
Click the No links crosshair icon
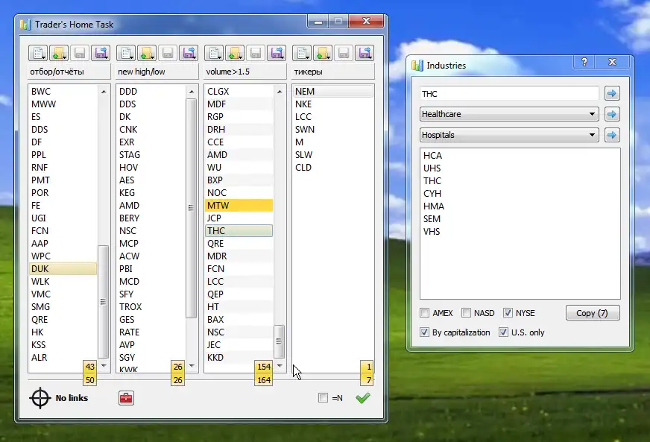40,398
